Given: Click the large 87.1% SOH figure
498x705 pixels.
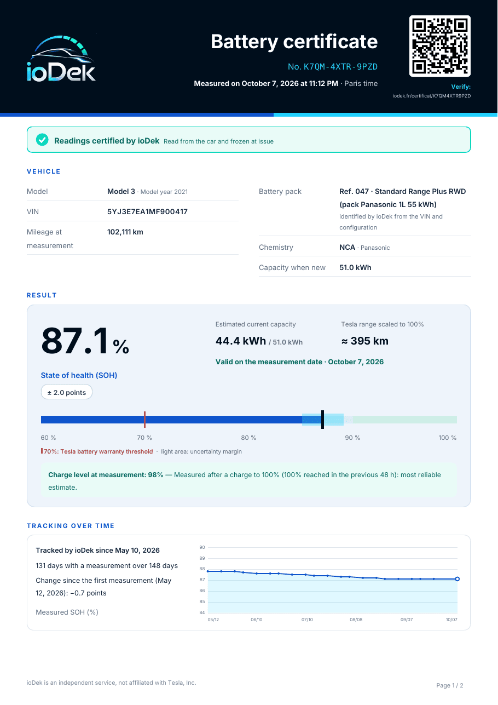Looking at the screenshot, I should 85,341.
